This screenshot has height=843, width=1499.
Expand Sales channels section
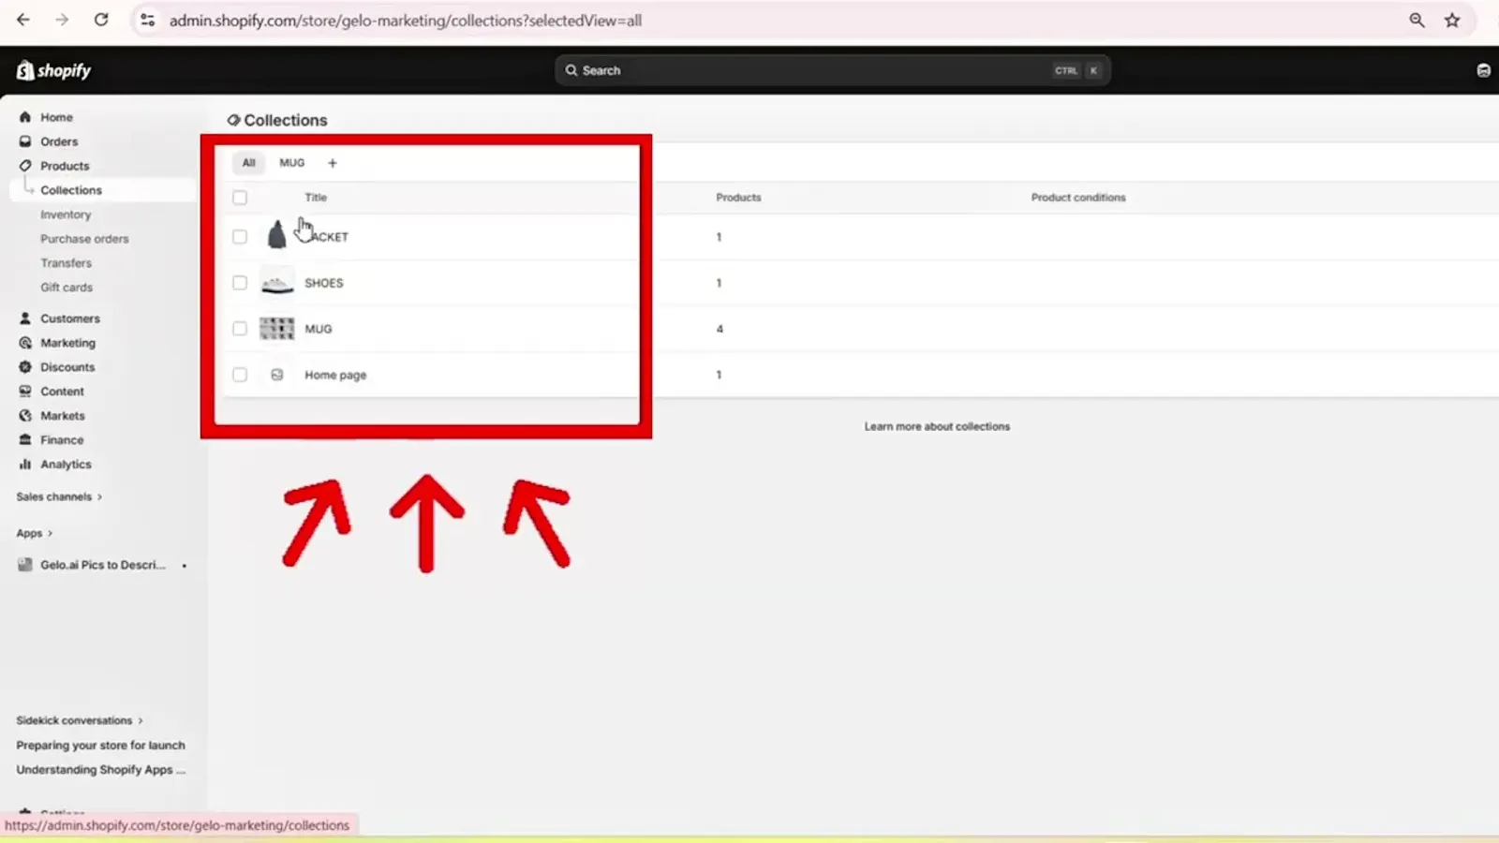tap(59, 496)
